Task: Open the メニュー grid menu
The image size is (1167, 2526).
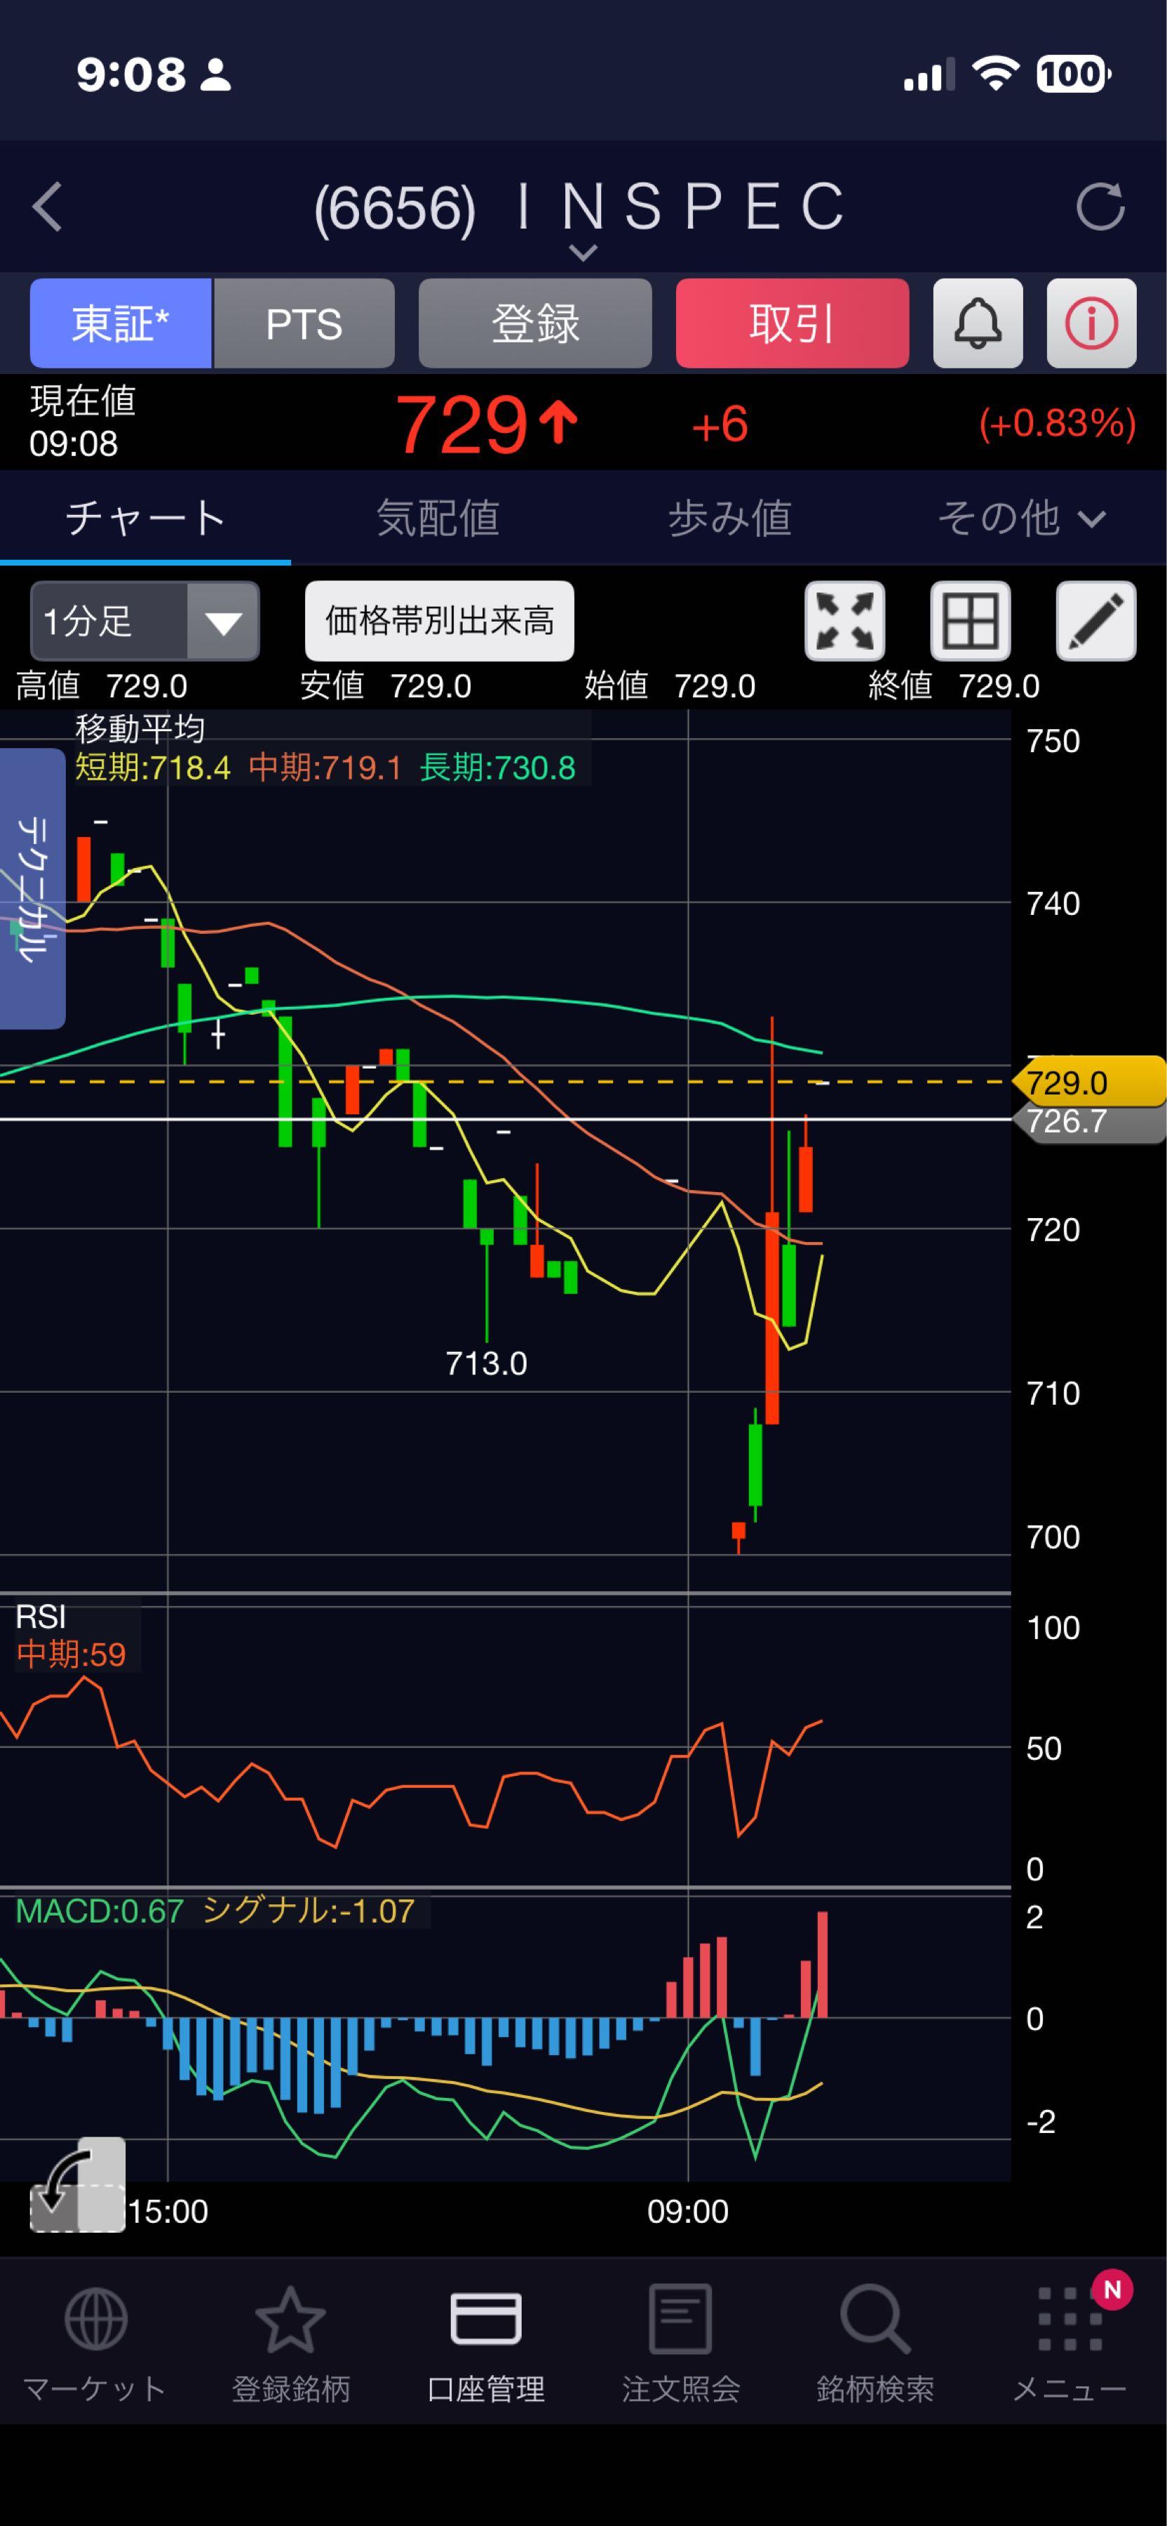Action: coord(1070,2344)
